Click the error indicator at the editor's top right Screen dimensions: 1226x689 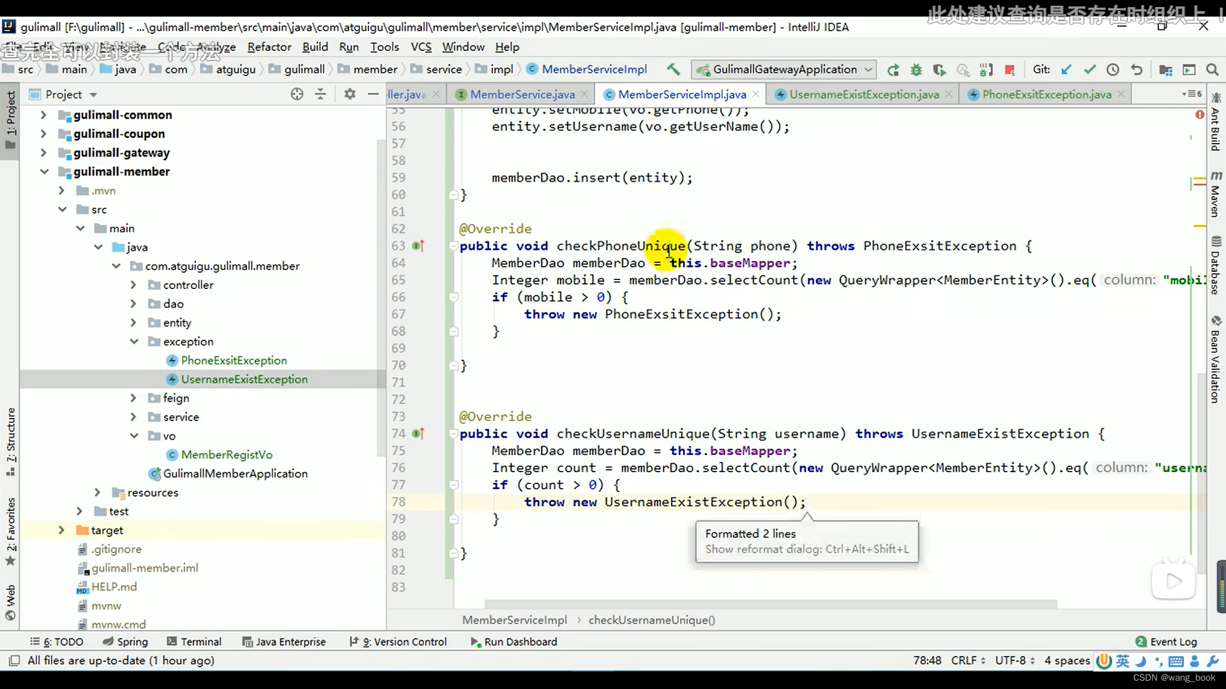pos(1200,115)
